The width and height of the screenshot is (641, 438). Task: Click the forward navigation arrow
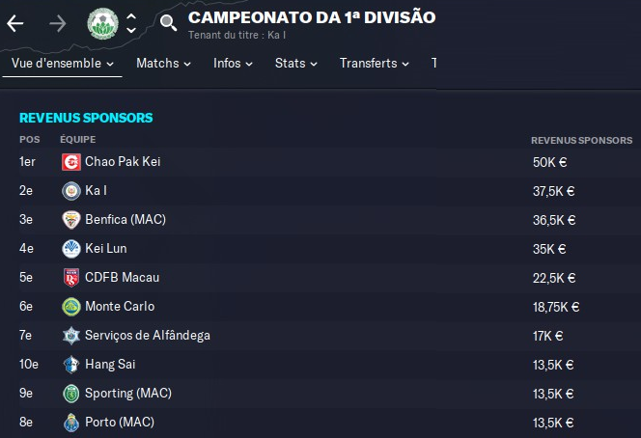point(58,23)
